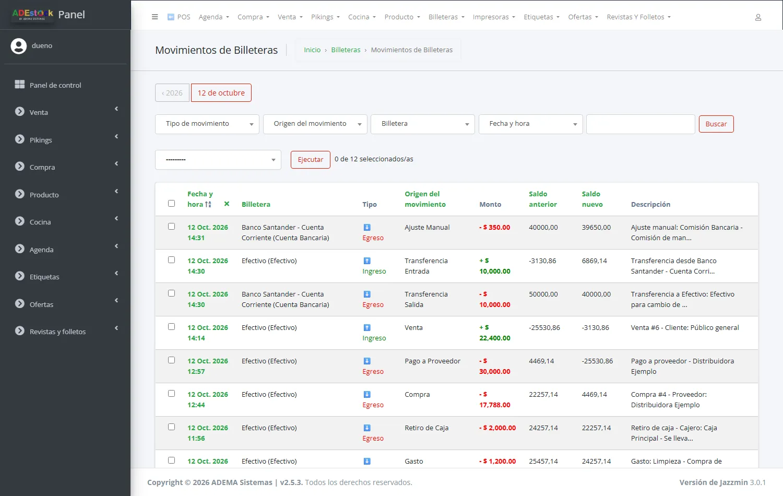The height and width of the screenshot is (496, 783).
Task: Tick the 14:14 Venta row checkbox
Action: click(x=171, y=327)
